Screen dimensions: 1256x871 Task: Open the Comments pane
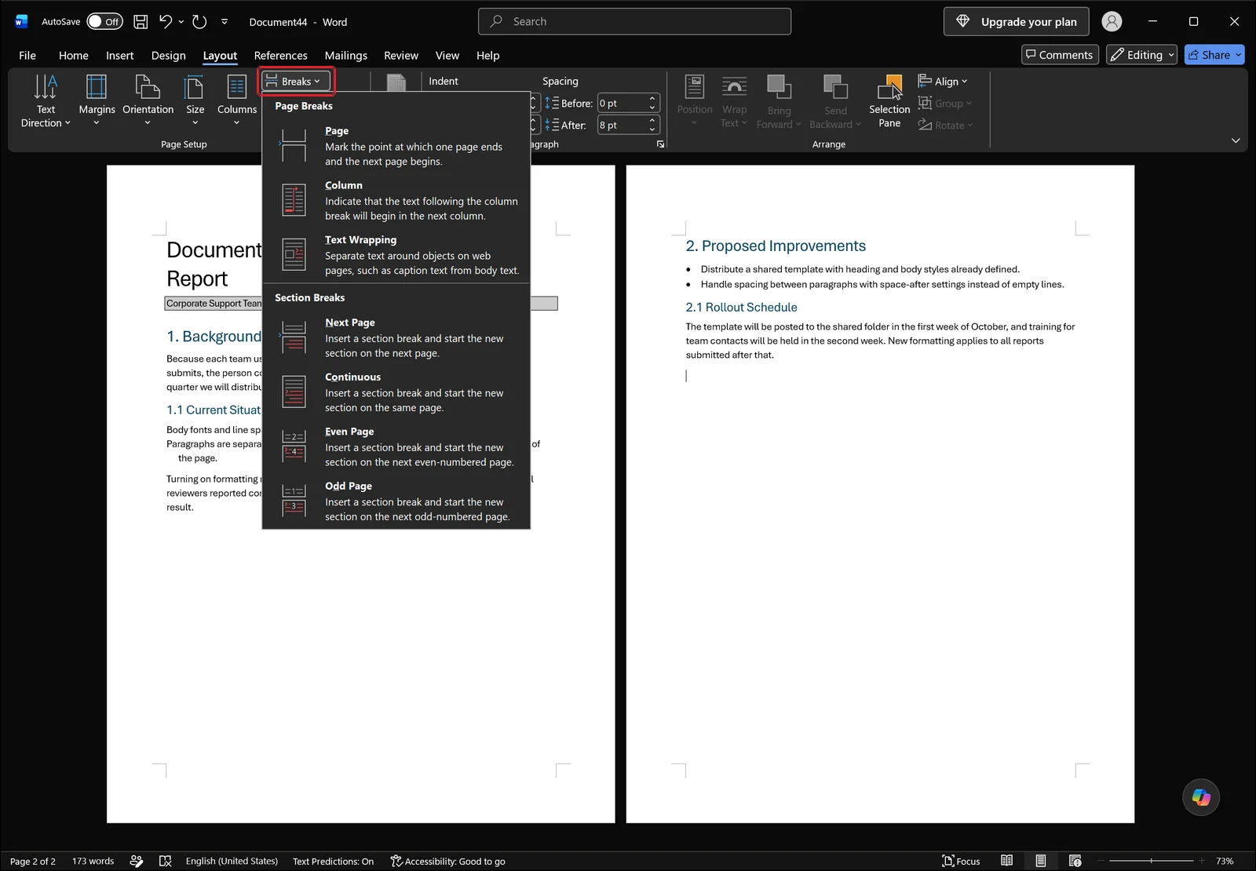click(x=1060, y=55)
